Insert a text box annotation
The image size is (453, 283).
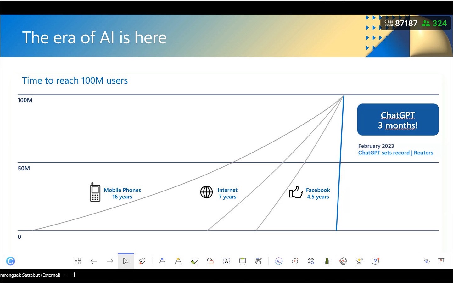coord(226,261)
